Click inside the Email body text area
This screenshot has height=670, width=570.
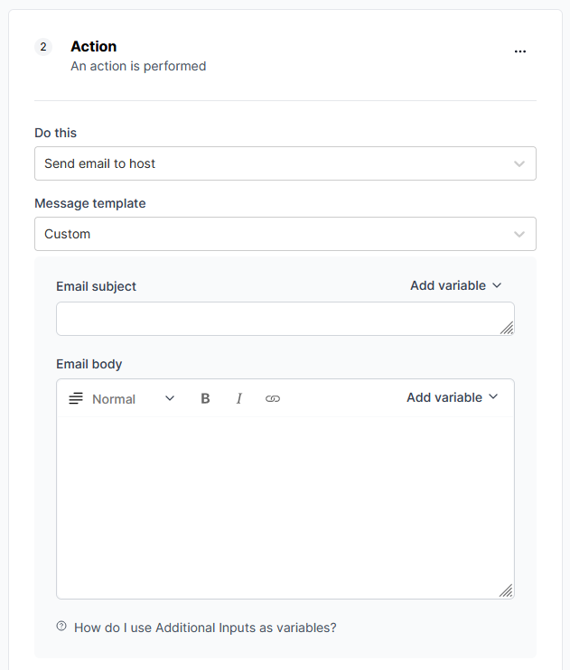click(x=285, y=507)
